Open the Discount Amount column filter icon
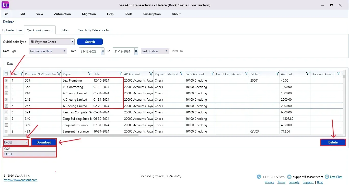This screenshot has width=349, height=185. point(339,74)
